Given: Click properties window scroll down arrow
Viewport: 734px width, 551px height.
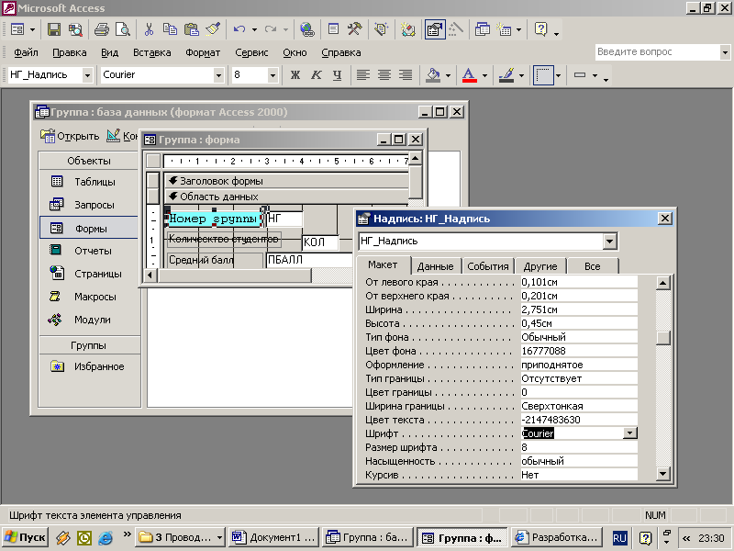Looking at the screenshot, I should [x=662, y=474].
